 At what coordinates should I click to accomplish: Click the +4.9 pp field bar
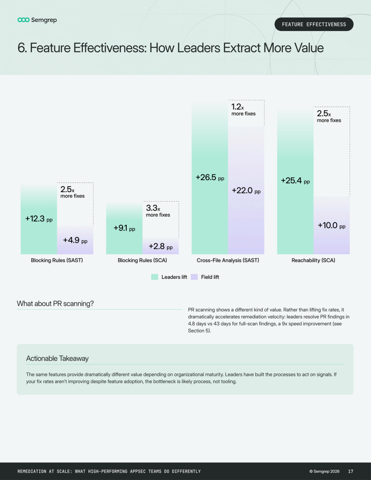[x=75, y=240]
